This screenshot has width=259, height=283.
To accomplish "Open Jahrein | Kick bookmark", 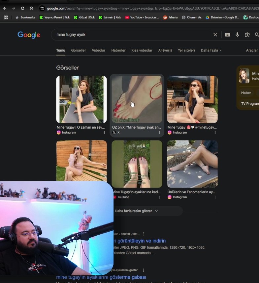I will coord(110,17).
